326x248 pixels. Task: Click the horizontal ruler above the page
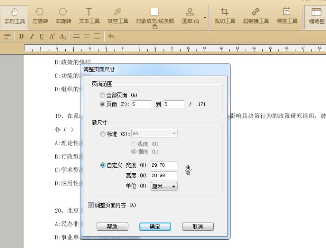click(x=175, y=48)
